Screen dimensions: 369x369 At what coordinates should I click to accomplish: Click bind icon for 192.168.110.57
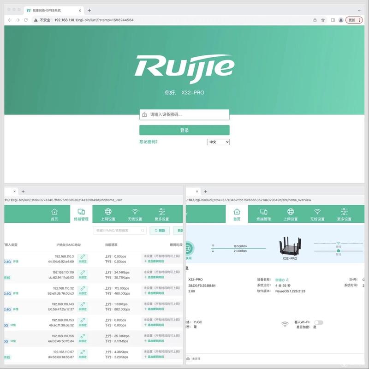click(83, 354)
